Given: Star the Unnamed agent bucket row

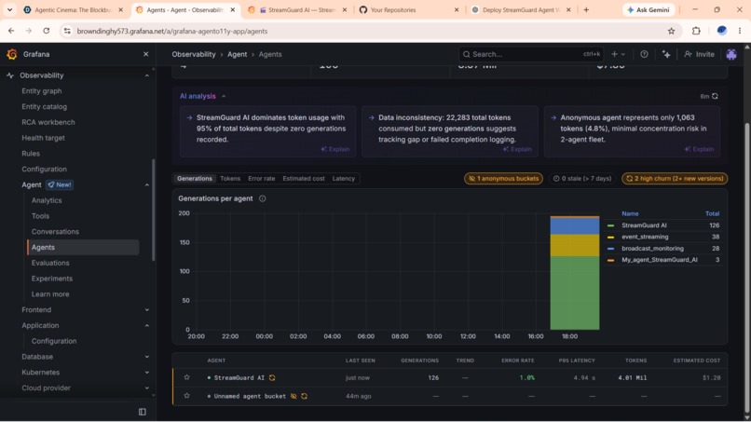Looking at the screenshot, I should (x=186, y=396).
